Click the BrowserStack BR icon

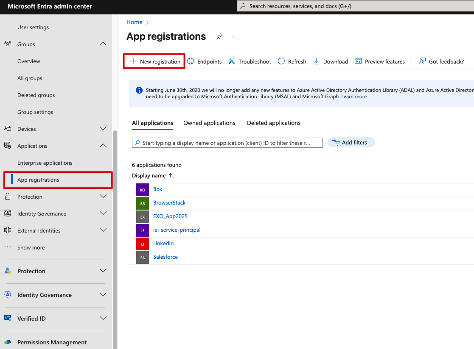[143, 203]
